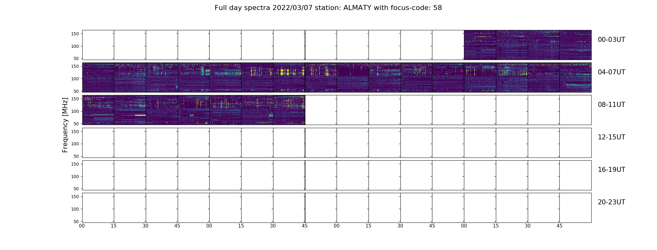
Task: Open the 07:45-08:00 spectrogram panel in 04-07UT row
Action: coord(576,77)
